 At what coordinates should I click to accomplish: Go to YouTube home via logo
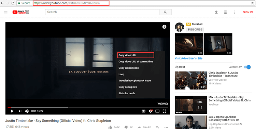[x=21, y=12]
